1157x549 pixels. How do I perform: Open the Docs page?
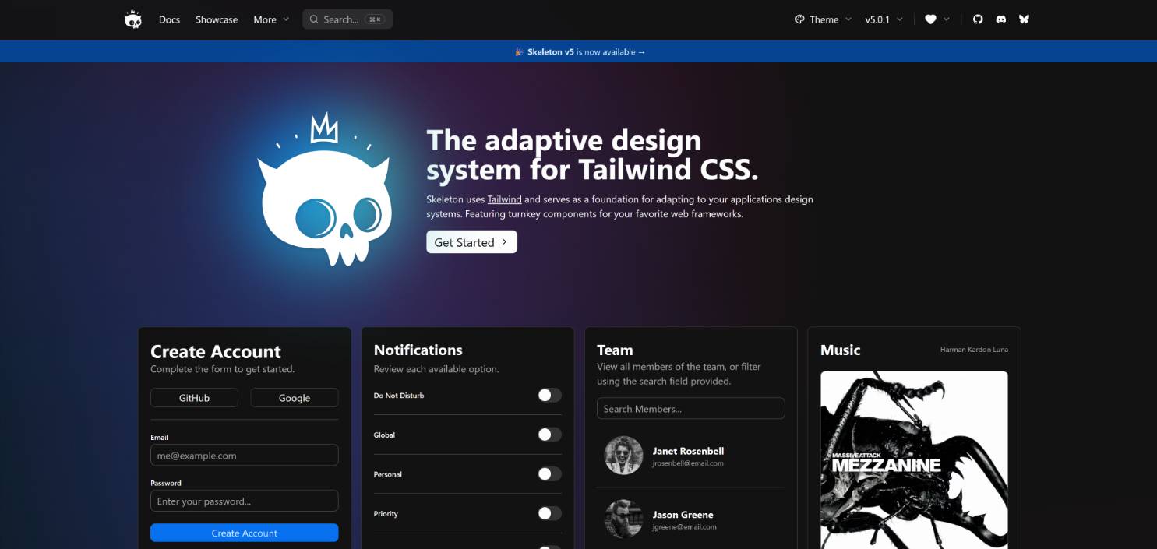169,19
